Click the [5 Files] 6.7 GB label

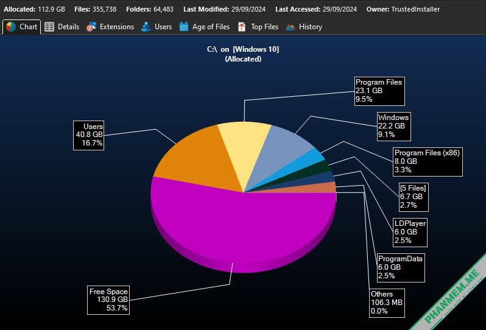[414, 197]
